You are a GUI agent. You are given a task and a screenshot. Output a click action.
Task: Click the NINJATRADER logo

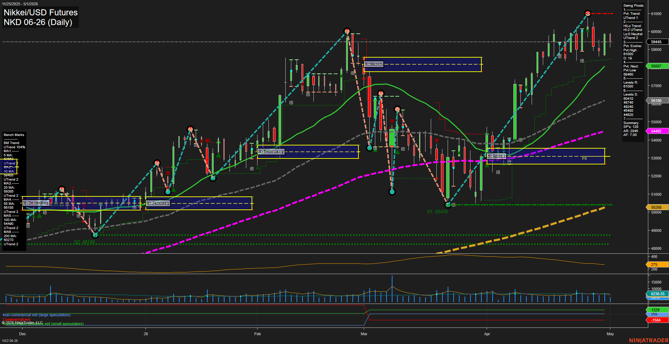coord(649,340)
